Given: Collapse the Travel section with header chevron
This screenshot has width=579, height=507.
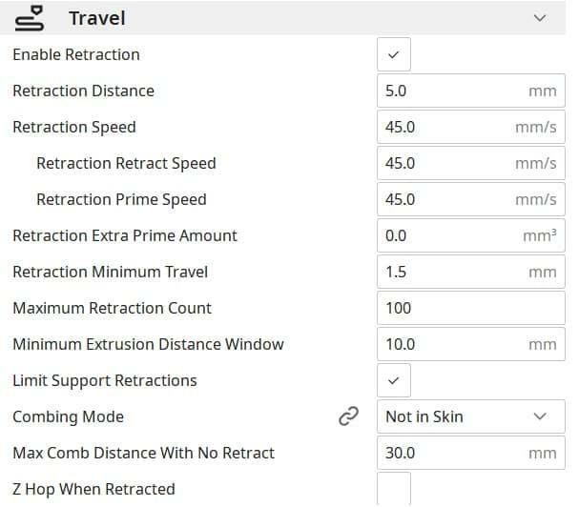Looking at the screenshot, I should coord(540,18).
